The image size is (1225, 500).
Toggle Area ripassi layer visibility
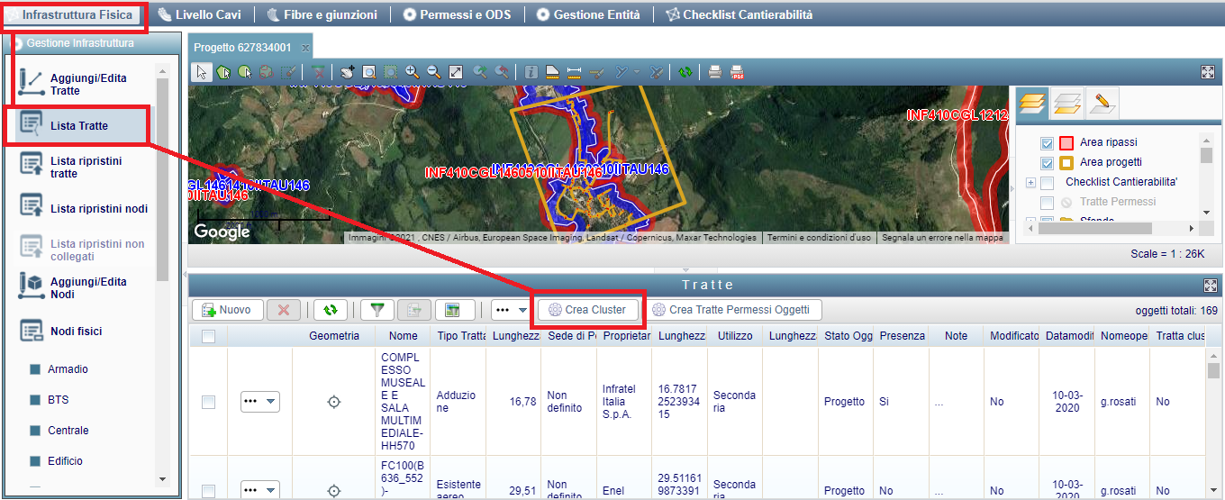coord(1047,143)
